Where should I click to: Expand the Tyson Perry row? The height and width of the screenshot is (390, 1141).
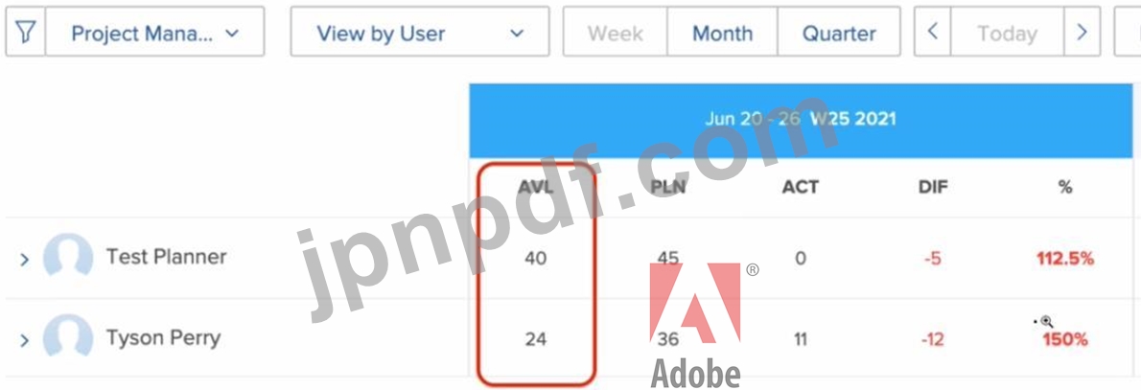[24, 340]
